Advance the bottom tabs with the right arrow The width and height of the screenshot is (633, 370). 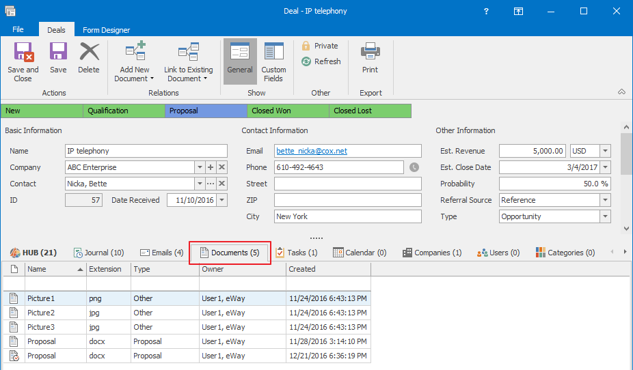tap(625, 252)
